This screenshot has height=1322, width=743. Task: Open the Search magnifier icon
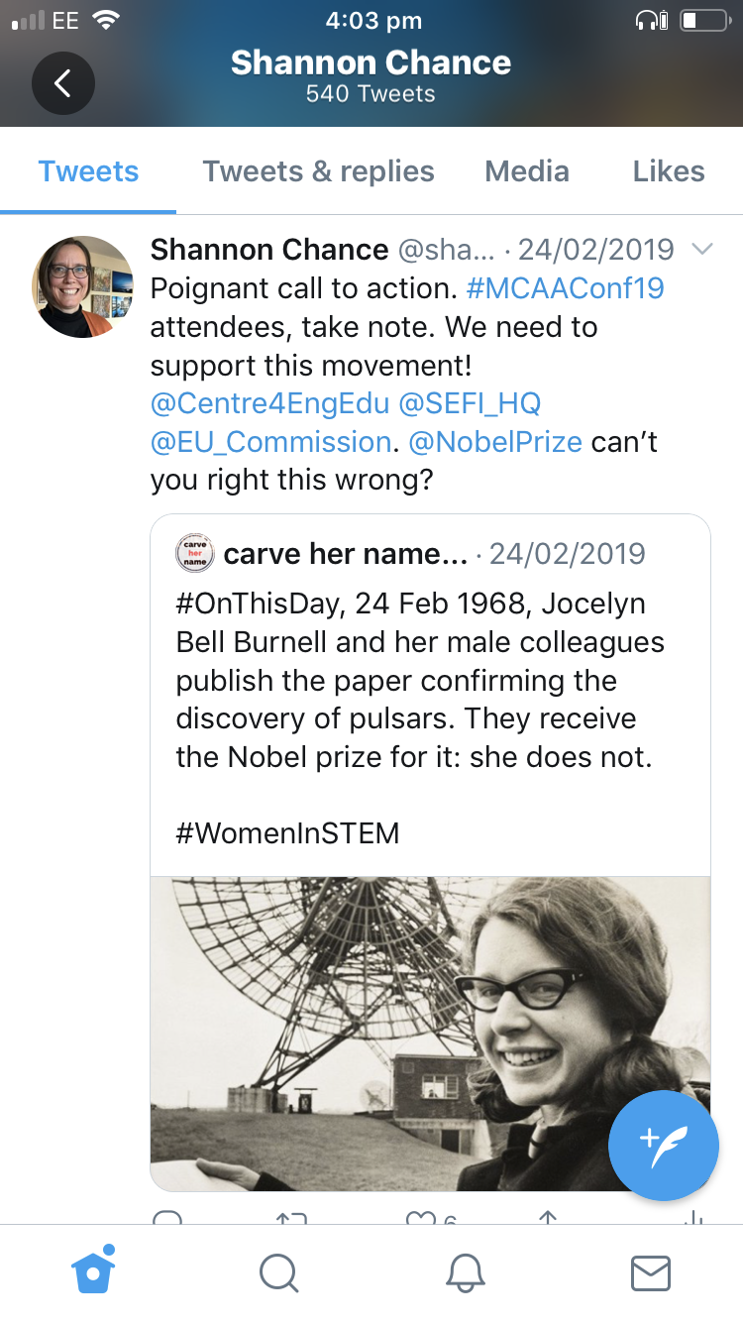[x=278, y=1272]
